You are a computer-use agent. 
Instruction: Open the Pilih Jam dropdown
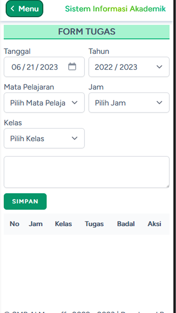point(129,103)
